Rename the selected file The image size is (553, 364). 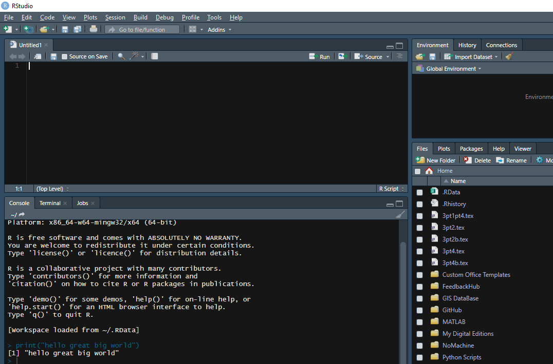[511, 160]
